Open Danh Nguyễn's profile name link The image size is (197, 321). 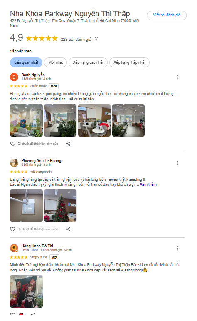coord(33,75)
